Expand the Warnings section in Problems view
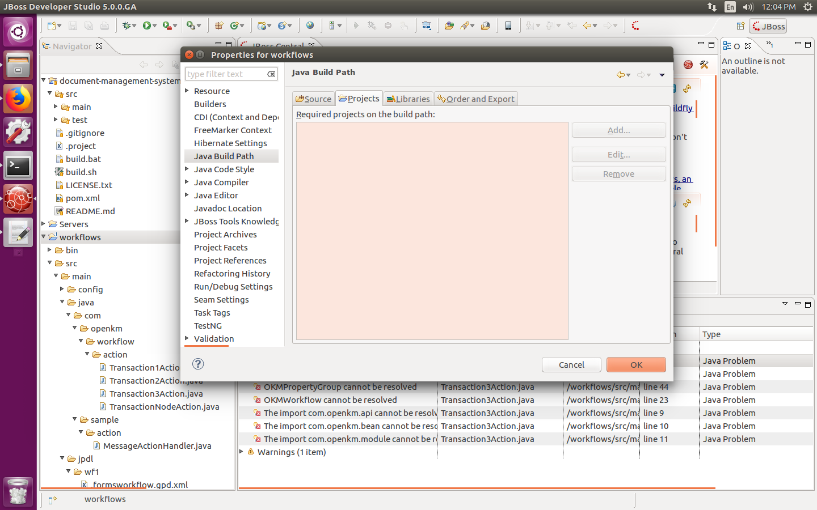This screenshot has height=510, width=817. [241, 452]
